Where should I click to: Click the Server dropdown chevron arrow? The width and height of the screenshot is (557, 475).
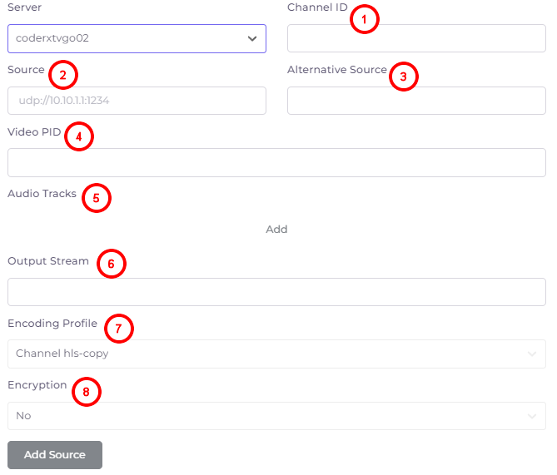coord(252,38)
